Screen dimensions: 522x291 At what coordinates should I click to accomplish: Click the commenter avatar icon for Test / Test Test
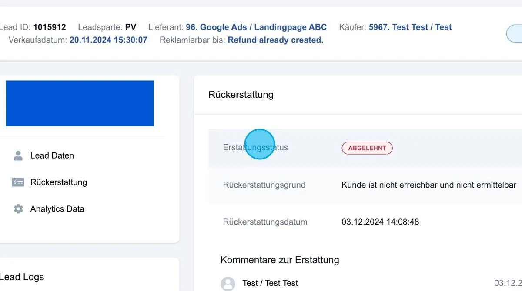pos(228,284)
